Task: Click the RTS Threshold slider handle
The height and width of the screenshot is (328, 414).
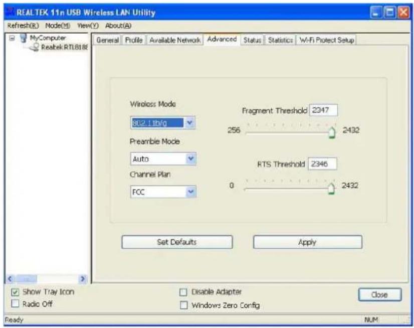Action: (331, 189)
